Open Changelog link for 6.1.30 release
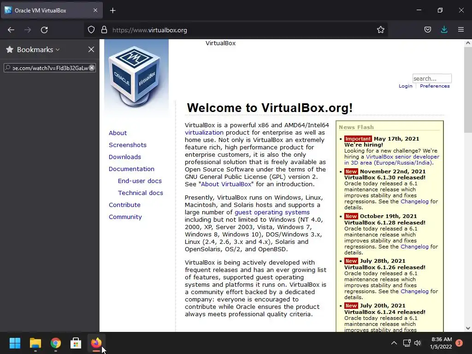 [414, 201]
